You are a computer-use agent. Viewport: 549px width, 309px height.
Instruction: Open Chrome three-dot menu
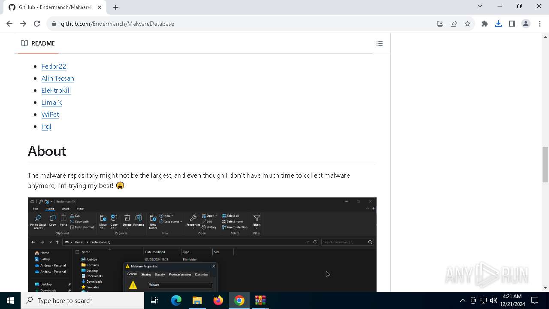click(540, 24)
